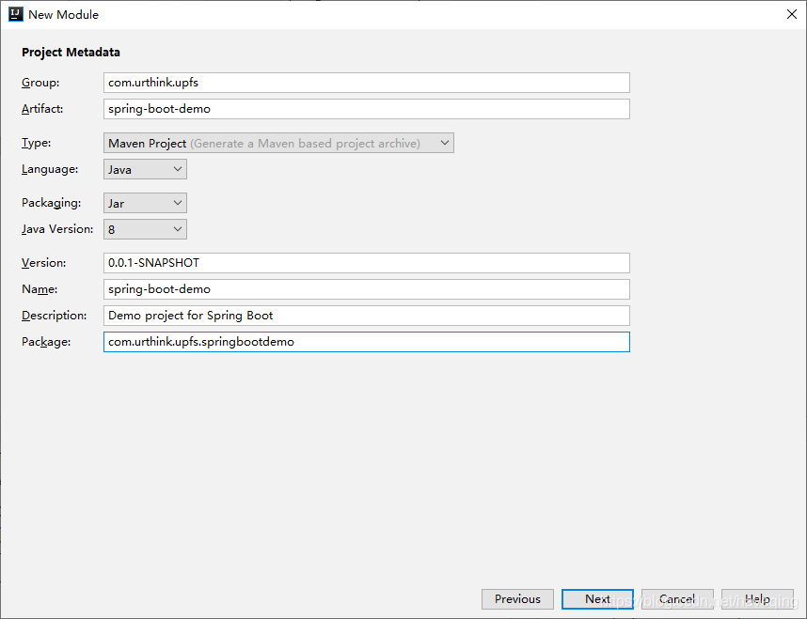Click the Language label

[x=50, y=169]
